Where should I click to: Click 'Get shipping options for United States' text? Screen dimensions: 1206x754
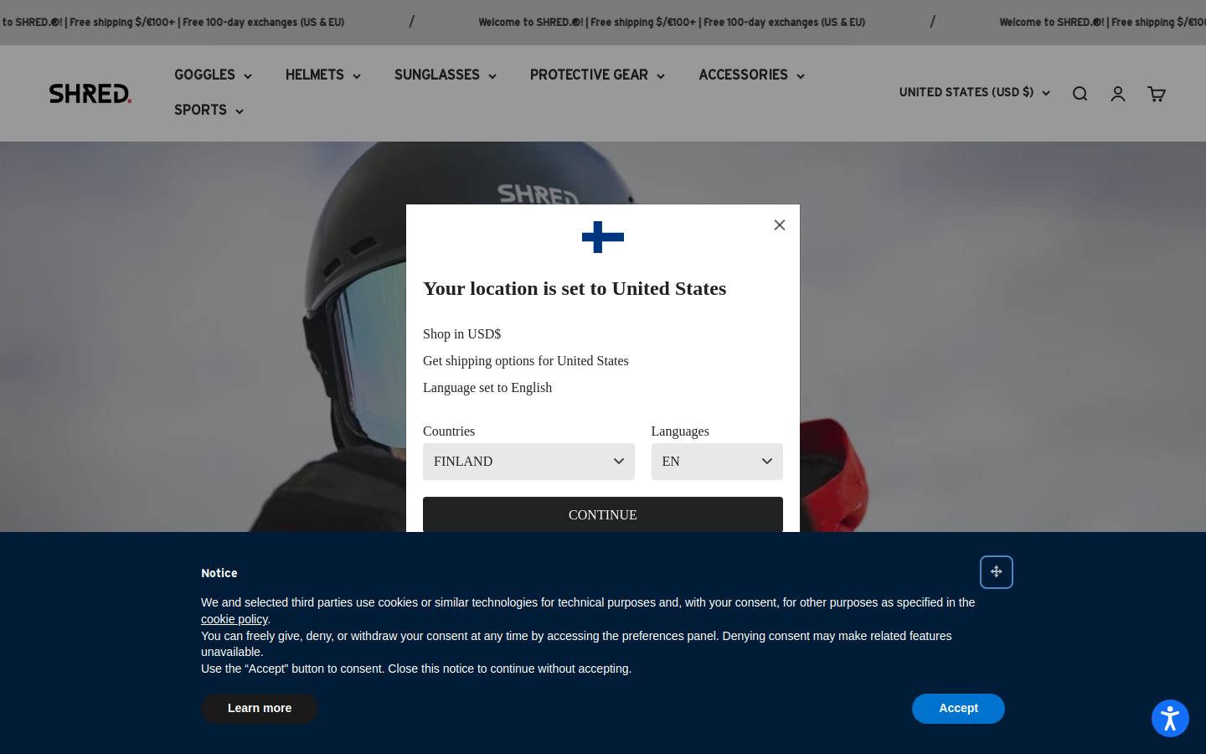pyautogui.click(x=525, y=360)
